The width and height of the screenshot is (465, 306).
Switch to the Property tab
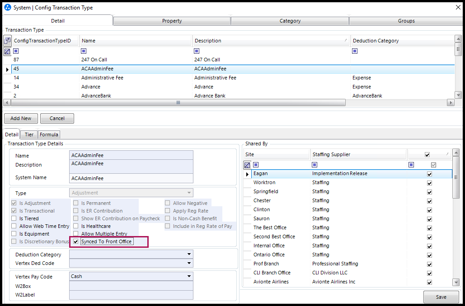pyautogui.click(x=172, y=21)
